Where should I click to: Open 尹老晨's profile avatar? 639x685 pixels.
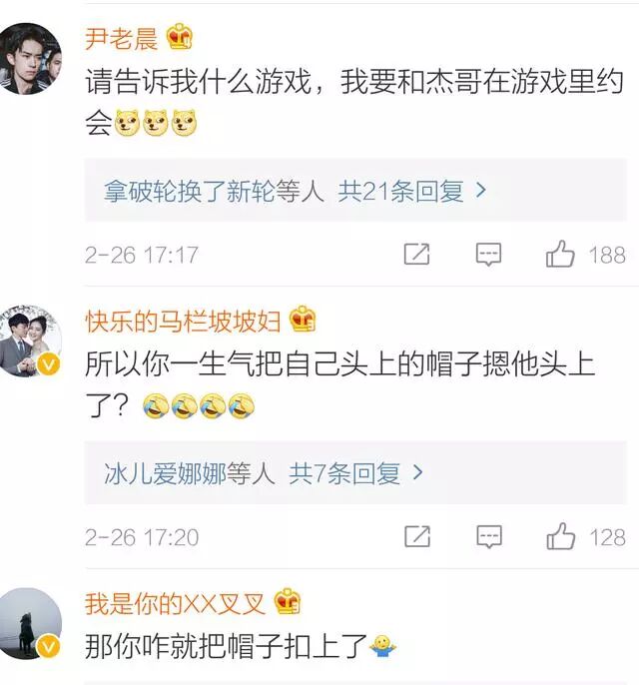tap(30, 58)
